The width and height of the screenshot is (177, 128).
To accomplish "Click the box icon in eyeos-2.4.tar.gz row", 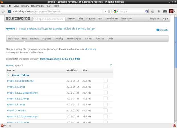I will point(105,104).
